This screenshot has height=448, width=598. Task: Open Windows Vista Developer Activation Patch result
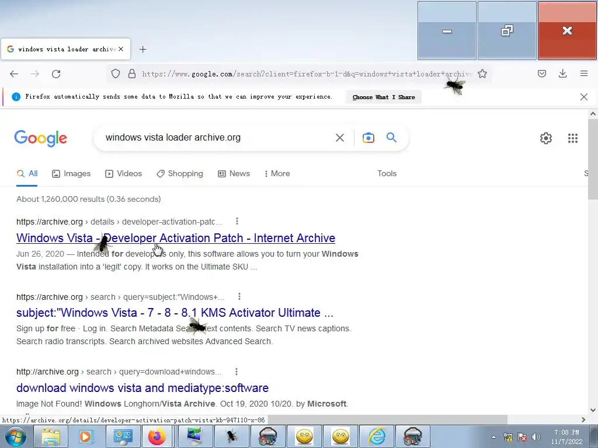pos(176,238)
